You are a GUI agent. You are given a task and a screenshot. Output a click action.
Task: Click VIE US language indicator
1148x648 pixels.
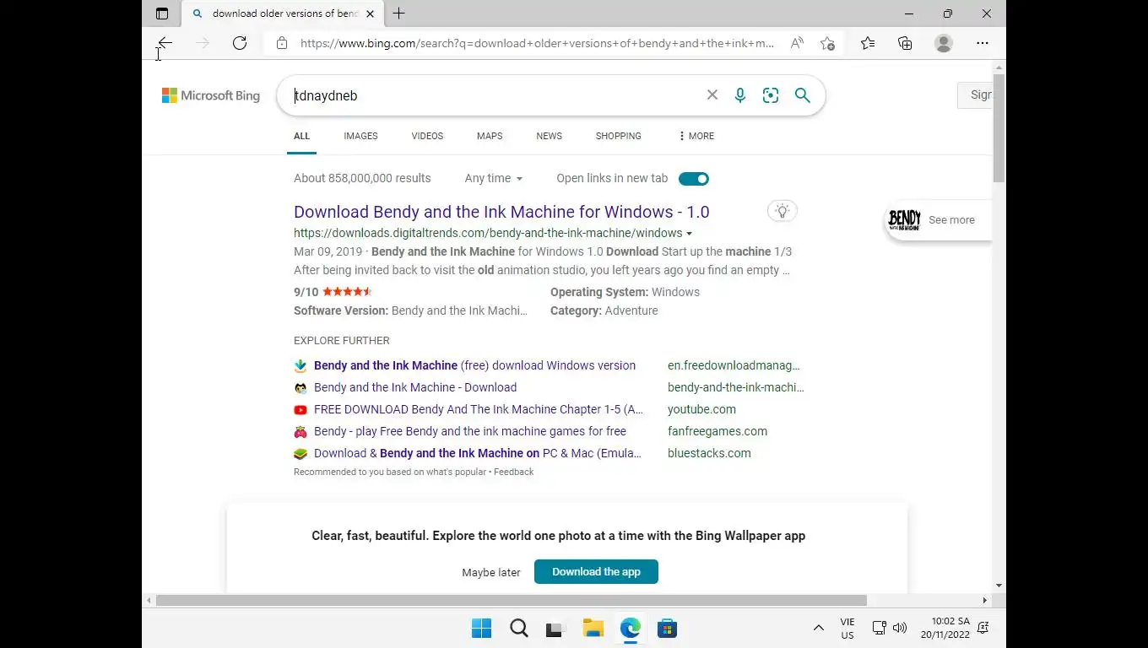point(847,629)
